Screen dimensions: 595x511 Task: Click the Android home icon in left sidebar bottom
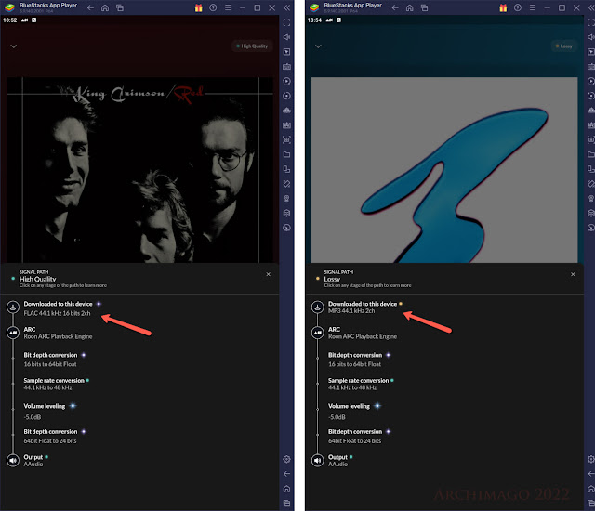pyautogui.click(x=287, y=489)
